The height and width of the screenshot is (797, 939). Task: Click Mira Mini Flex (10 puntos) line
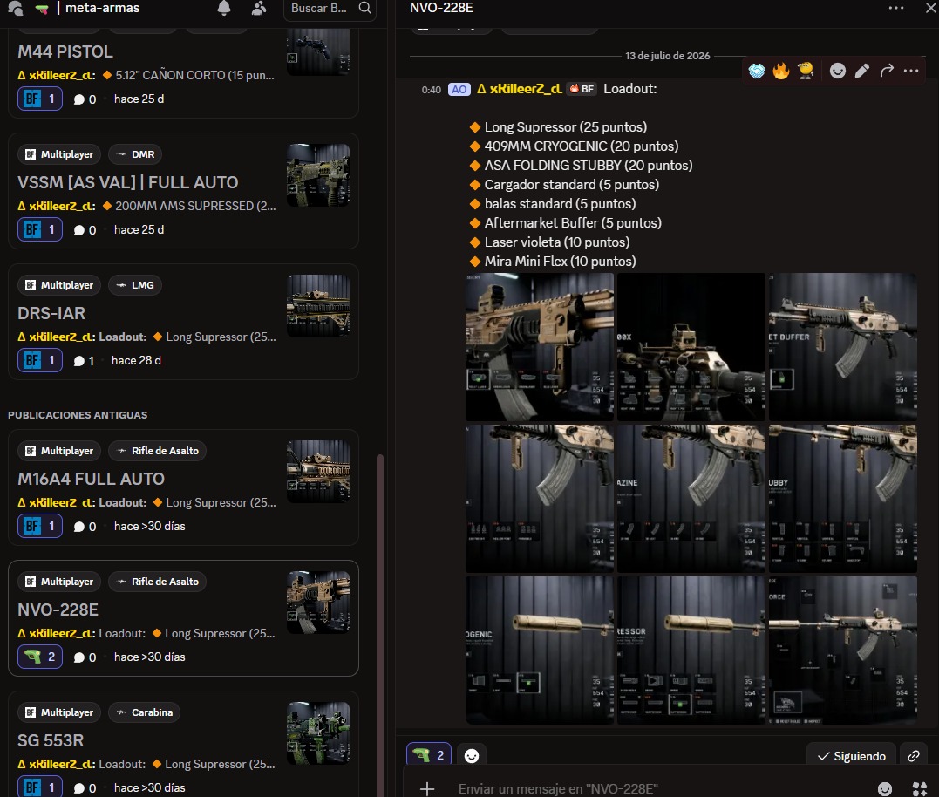(x=560, y=261)
